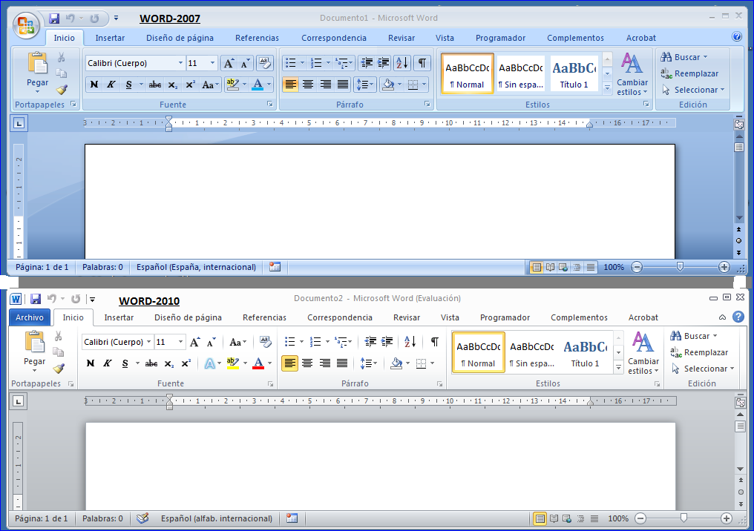Image resolution: width=754 pixels, height=531 pixels.
Task: Click spelling check icon in Word 2010 status bar
Action: coord(142,518)
